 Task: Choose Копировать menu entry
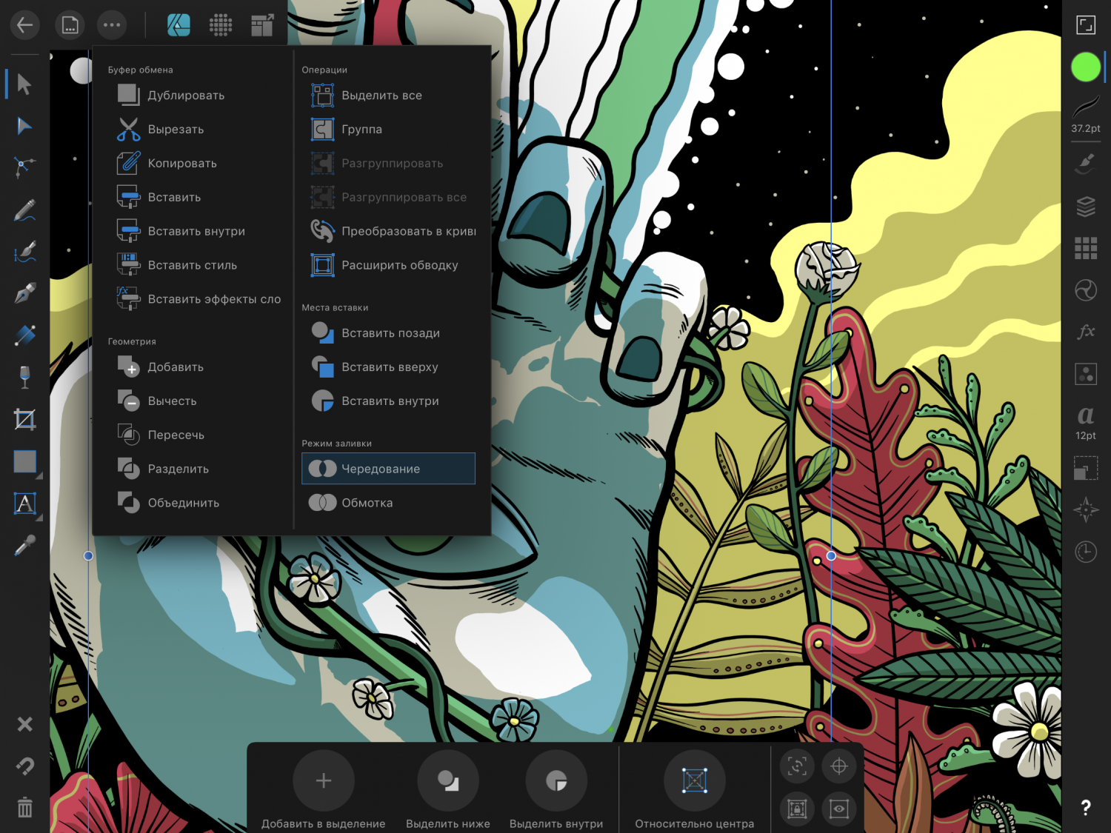pos(193,163)
